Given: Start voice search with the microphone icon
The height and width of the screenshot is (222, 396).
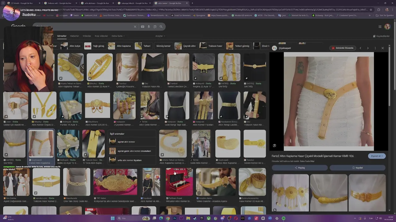Looking at the screenshot, I should [149, 27].
